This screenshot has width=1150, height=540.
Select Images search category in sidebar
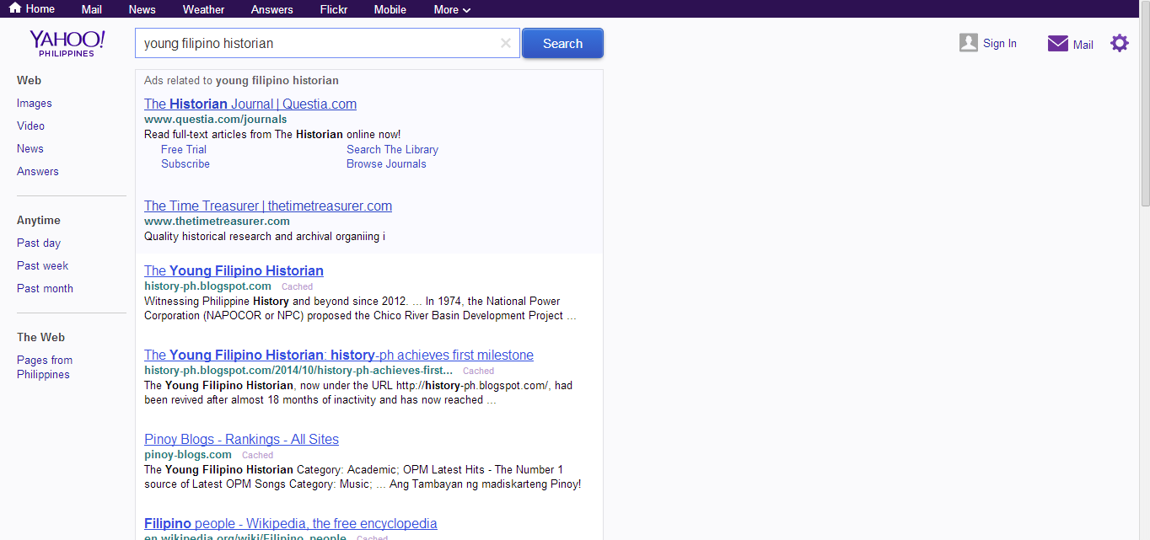(x=35, y=103)
